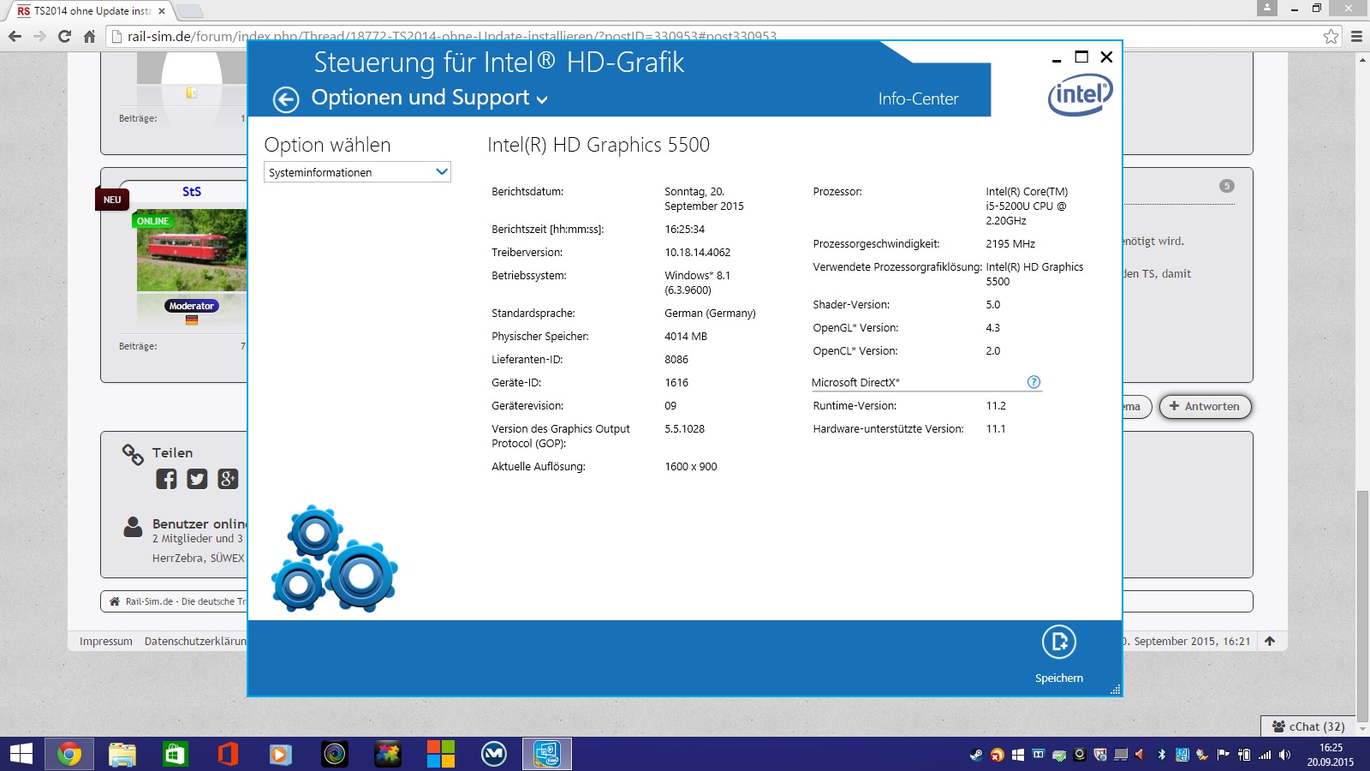Click the Intel logo in the control panel
Image resolution: width=1370 pixels, height=771 pixels.
click(x=1081, y=94)
